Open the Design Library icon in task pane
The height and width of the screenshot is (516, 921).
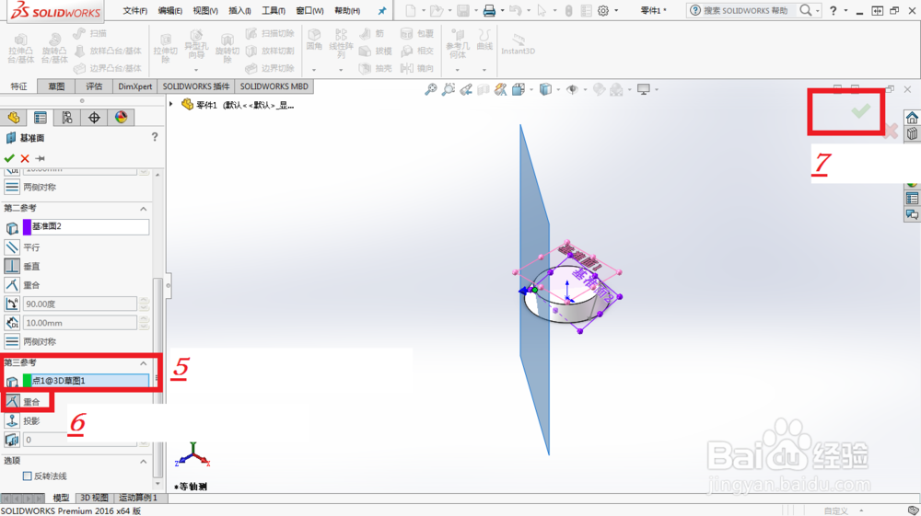click(x=912, y=134)
